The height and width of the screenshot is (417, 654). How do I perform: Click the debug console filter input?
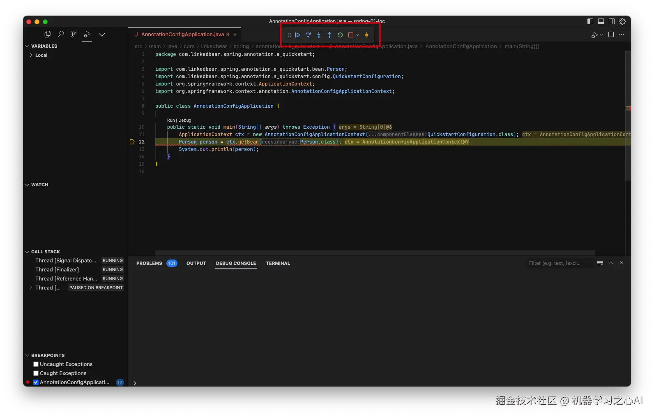[559, 263]
